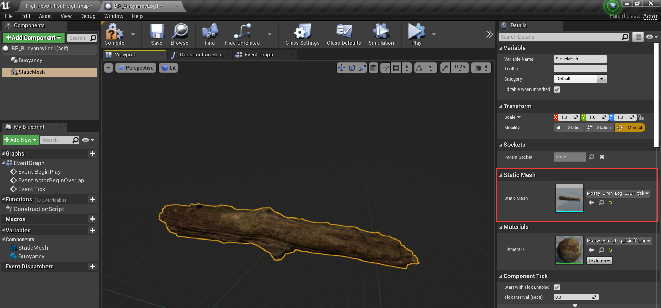Collapse the Transform section
This screenshot has width=661, height=308.
pyautogui.click(x=501, y=106)
